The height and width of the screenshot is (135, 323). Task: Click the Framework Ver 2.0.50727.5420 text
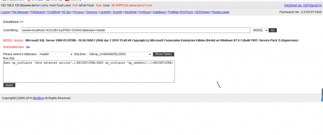(300, 12)
